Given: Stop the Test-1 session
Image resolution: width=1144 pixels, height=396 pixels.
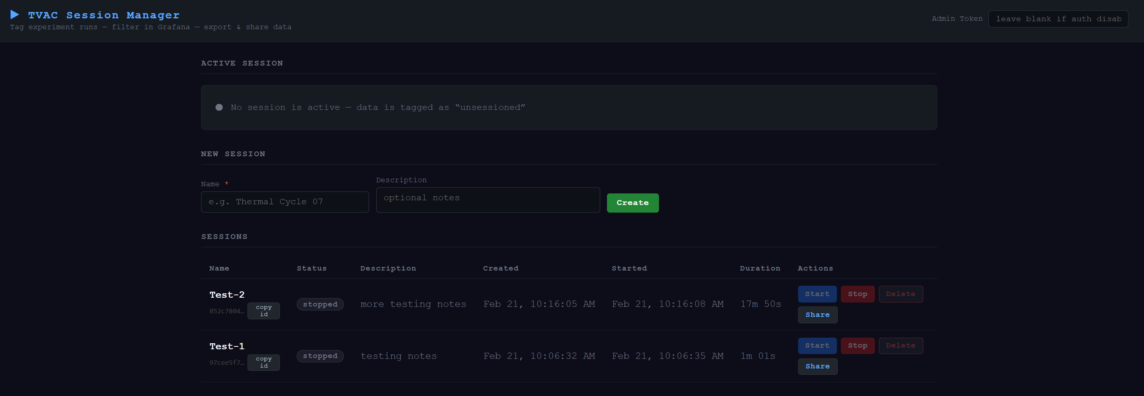Looking at the screenshot, I should [x=857, y=345].
